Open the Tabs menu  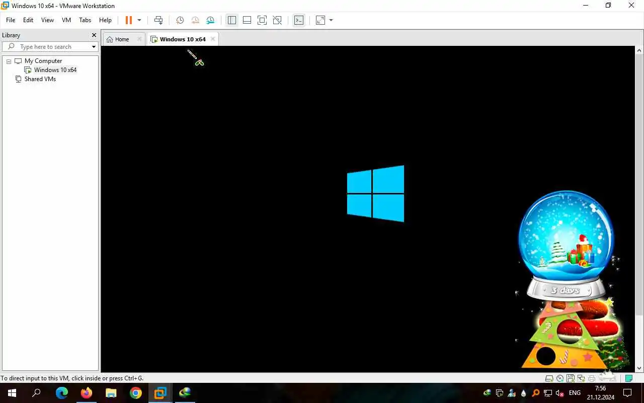point(85,20)
